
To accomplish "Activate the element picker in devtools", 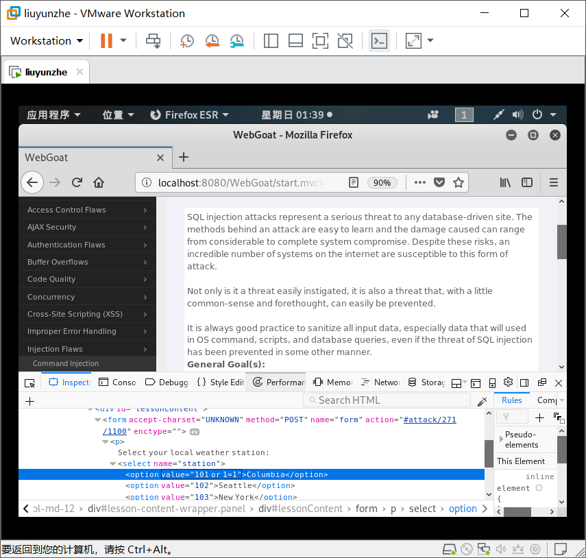I will (x=29, y=383).
